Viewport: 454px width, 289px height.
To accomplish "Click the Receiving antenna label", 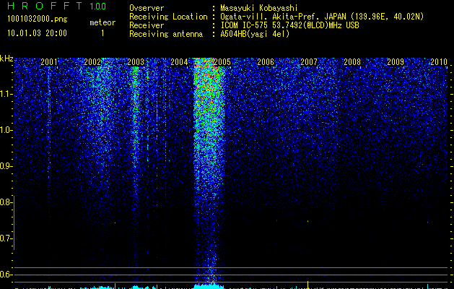I will pos(166,34).
